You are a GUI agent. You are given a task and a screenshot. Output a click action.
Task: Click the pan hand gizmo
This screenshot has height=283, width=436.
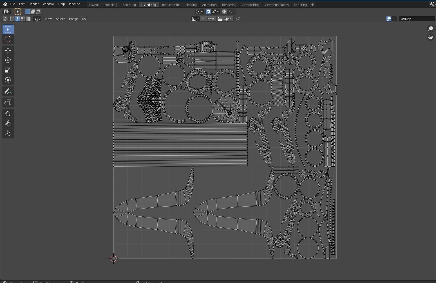coord(430,37)
